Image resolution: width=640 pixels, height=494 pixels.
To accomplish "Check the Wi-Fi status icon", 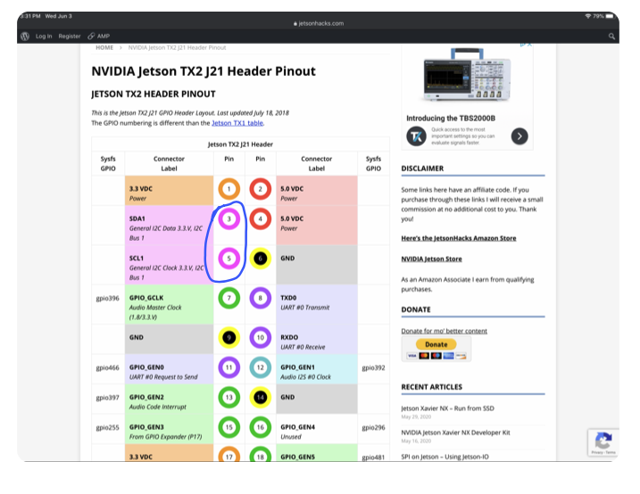I will tap(588, 16).
